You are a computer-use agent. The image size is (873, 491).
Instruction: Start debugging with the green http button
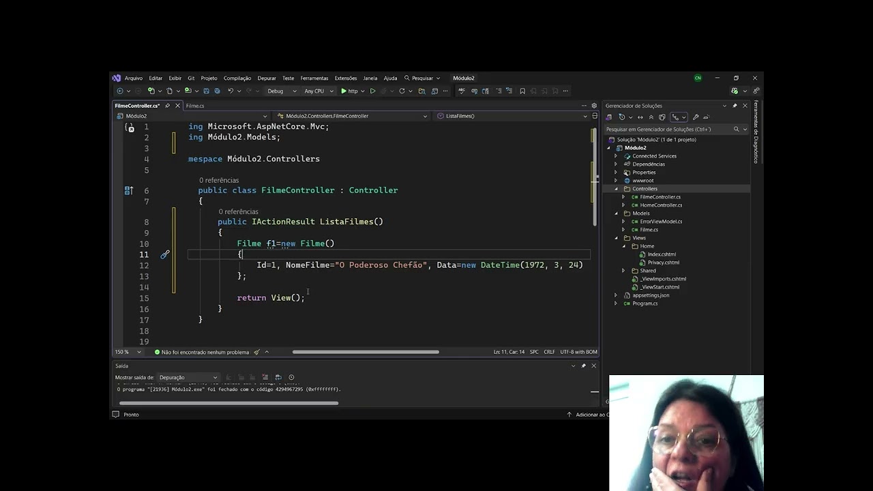pos(349,91)
